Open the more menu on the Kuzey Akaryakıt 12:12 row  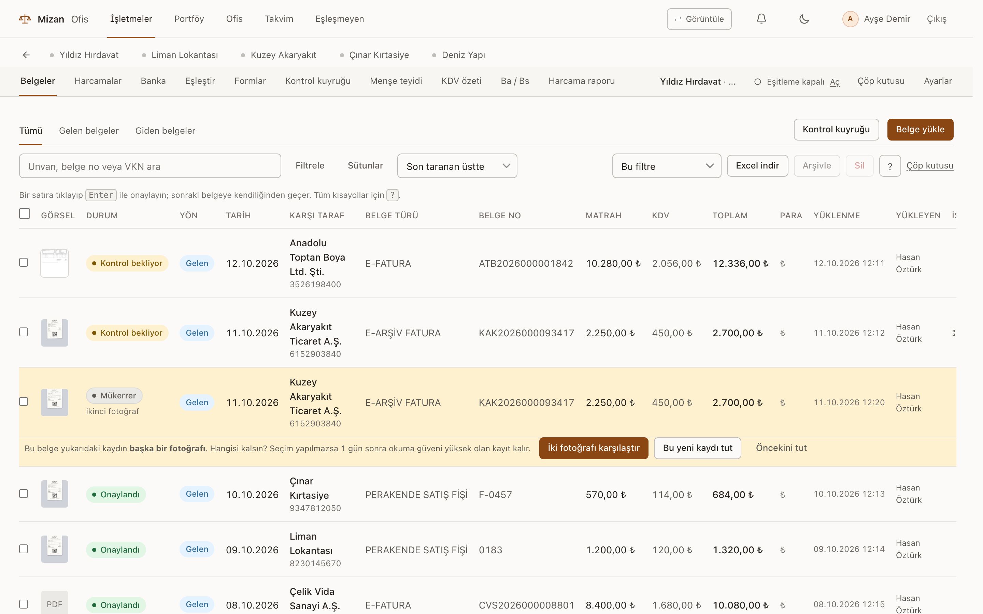click(x=953, y=333)
